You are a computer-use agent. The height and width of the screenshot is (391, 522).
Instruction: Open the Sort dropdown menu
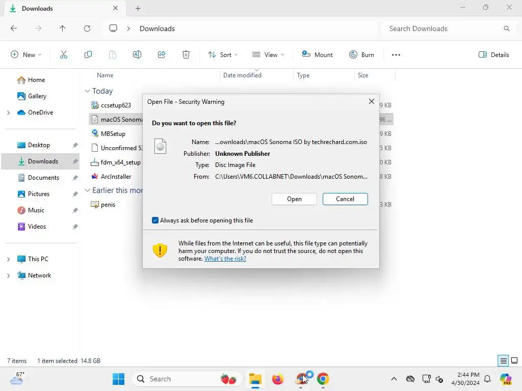(x=223, y=55)
